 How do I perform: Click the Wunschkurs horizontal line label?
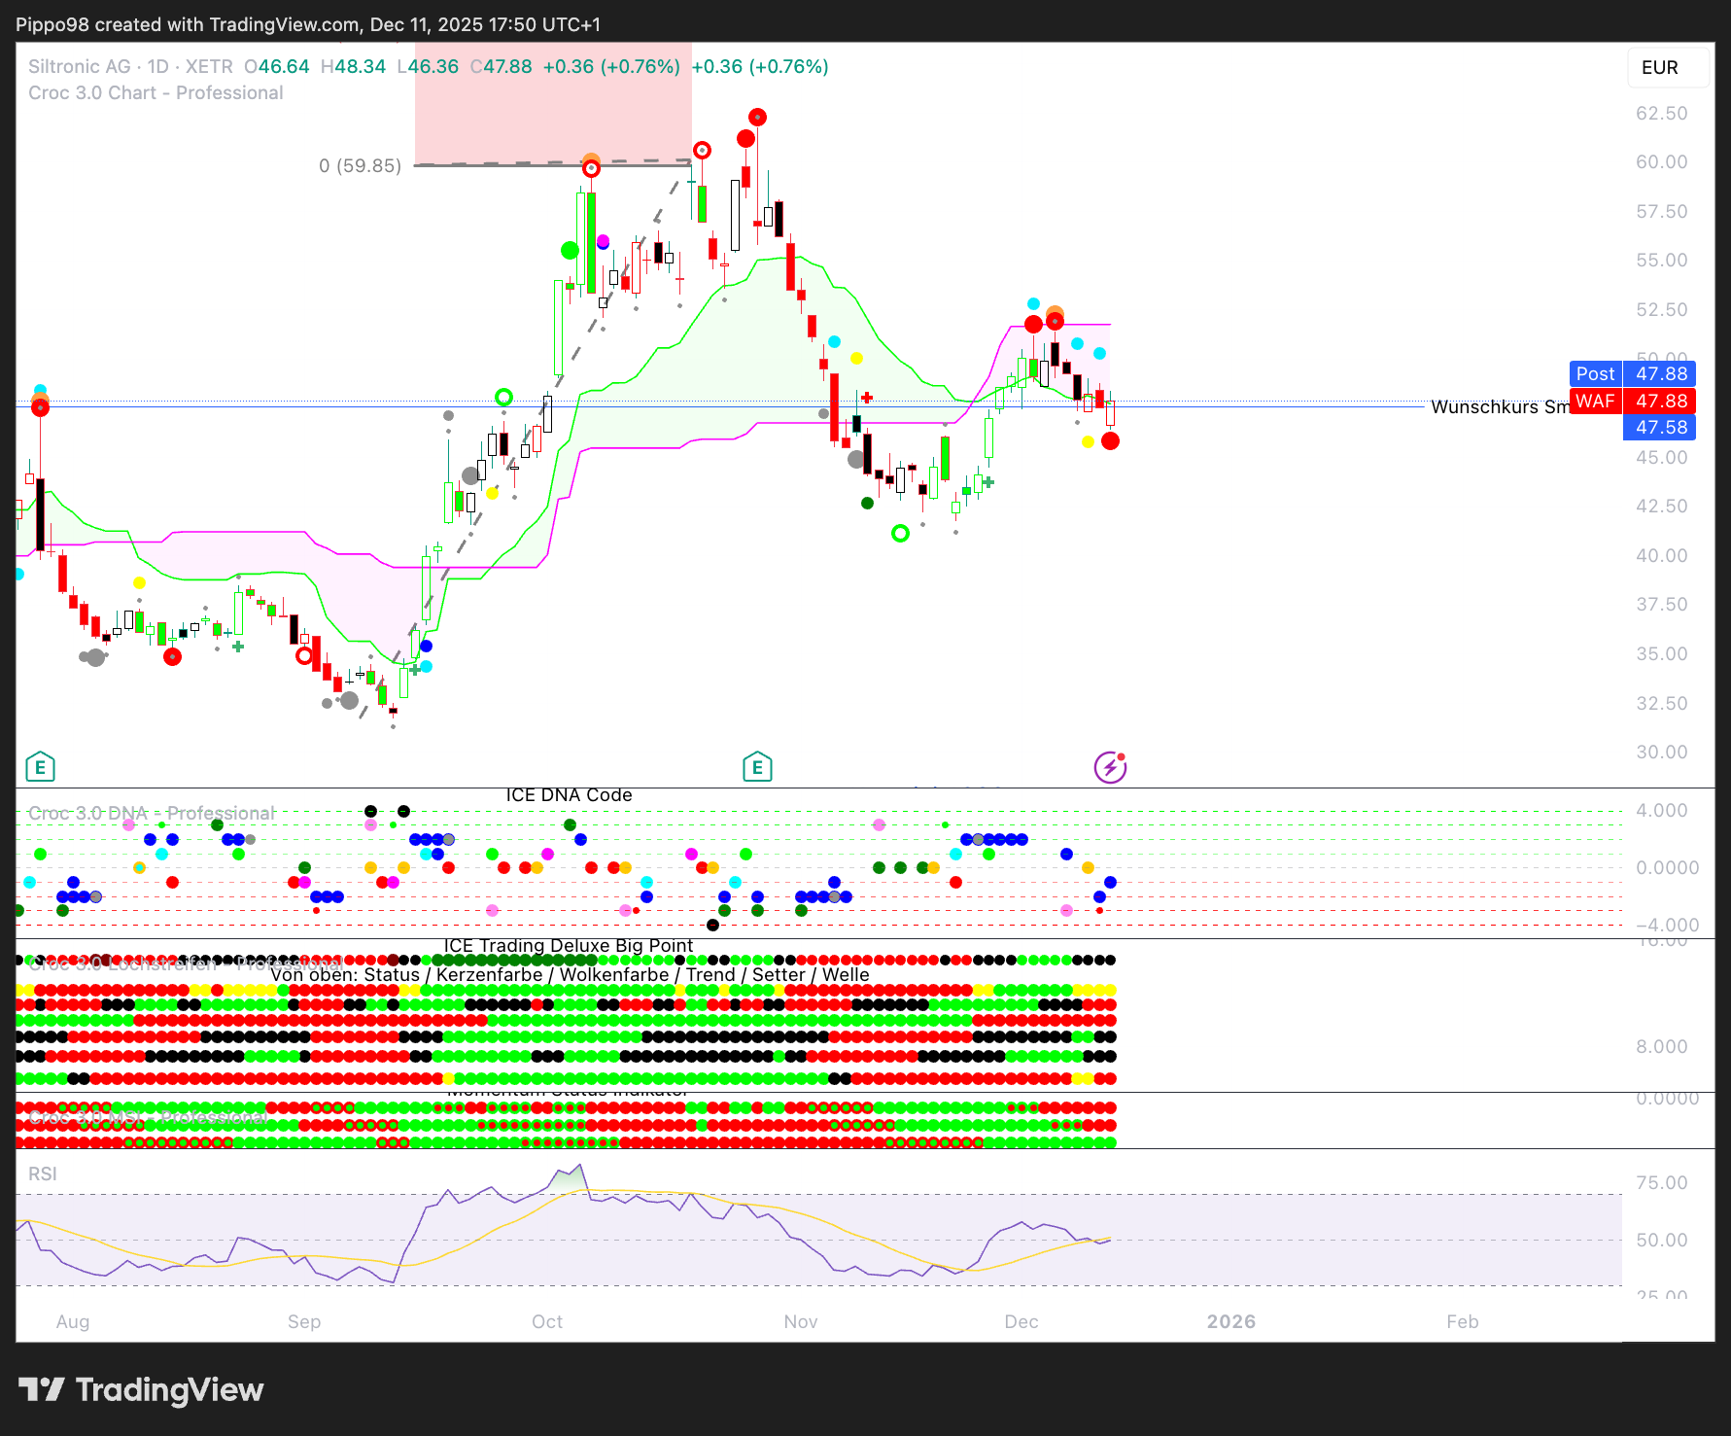click(1498, 406)
